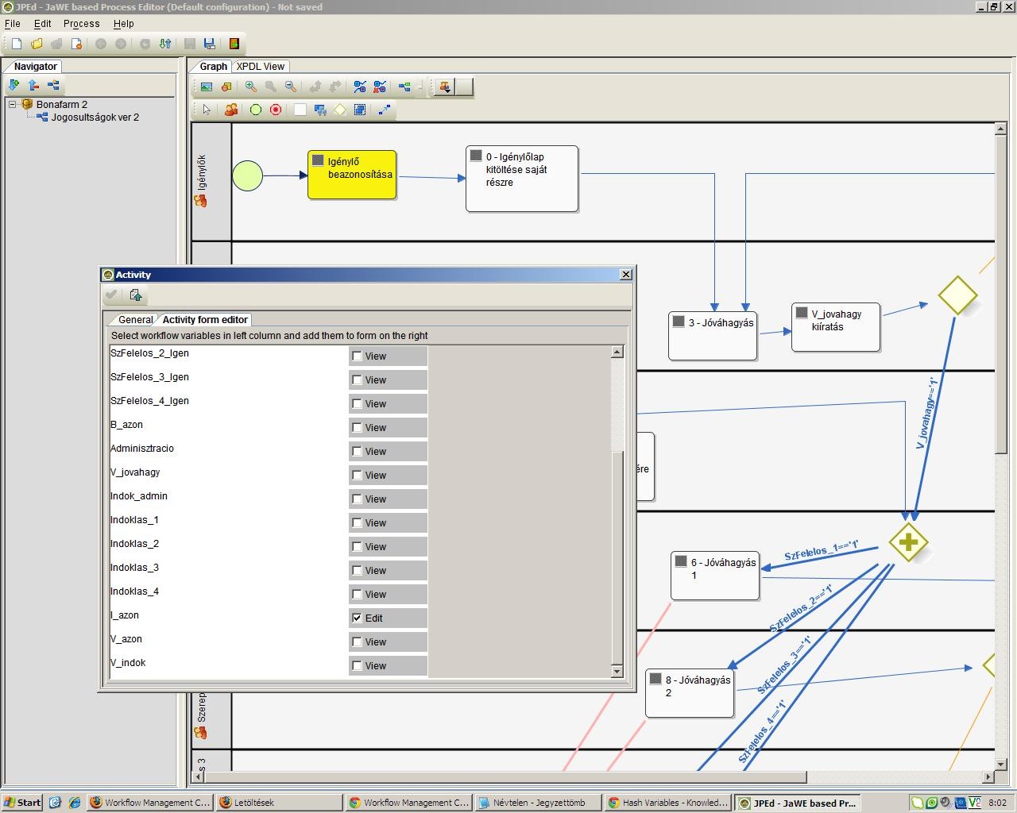This screenshot has height=813, width=1017.
Task: Select the yellow diamond Route tool
Action: click(x=340, y=110)
